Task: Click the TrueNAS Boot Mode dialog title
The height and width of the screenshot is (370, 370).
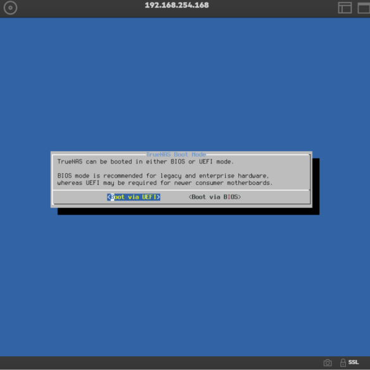Action: [176, 154]
